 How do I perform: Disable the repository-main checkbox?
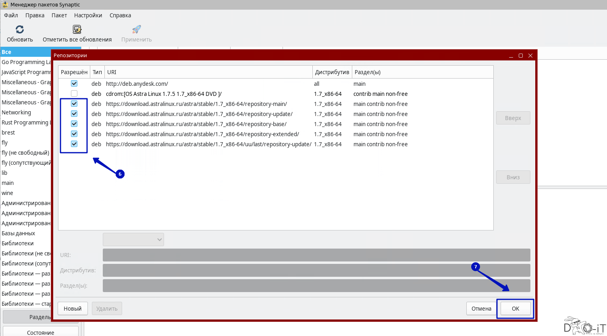[74, 104]
